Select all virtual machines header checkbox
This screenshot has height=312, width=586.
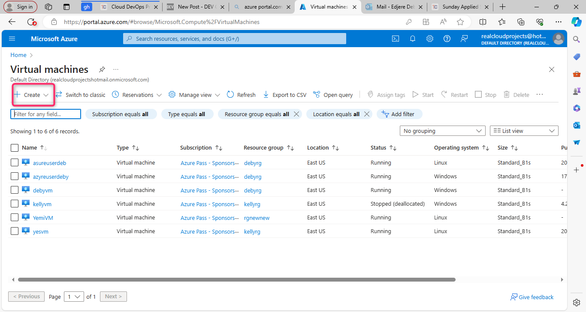tap(15, 148)
